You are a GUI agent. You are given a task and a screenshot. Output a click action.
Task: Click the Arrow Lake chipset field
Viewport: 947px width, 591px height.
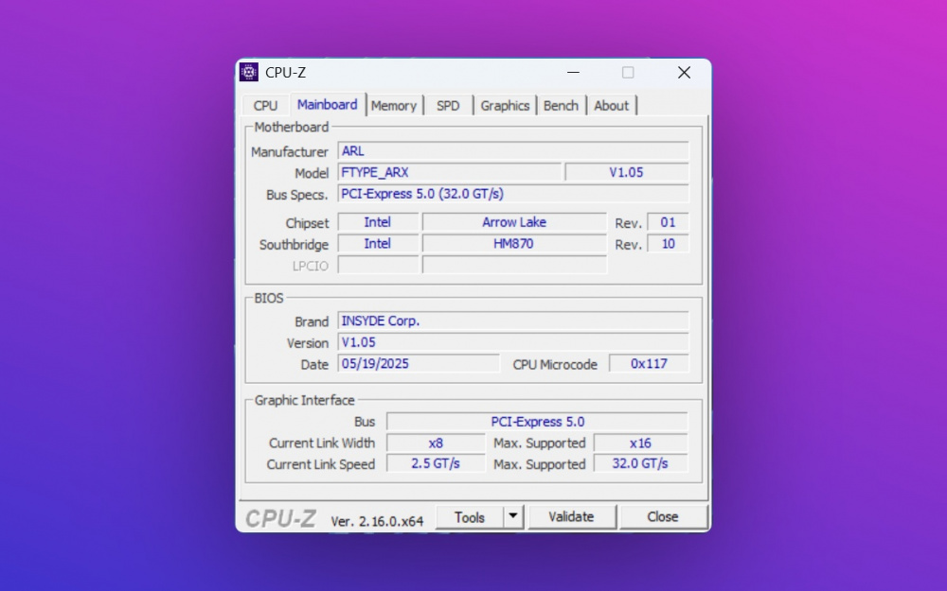point(514,222)
